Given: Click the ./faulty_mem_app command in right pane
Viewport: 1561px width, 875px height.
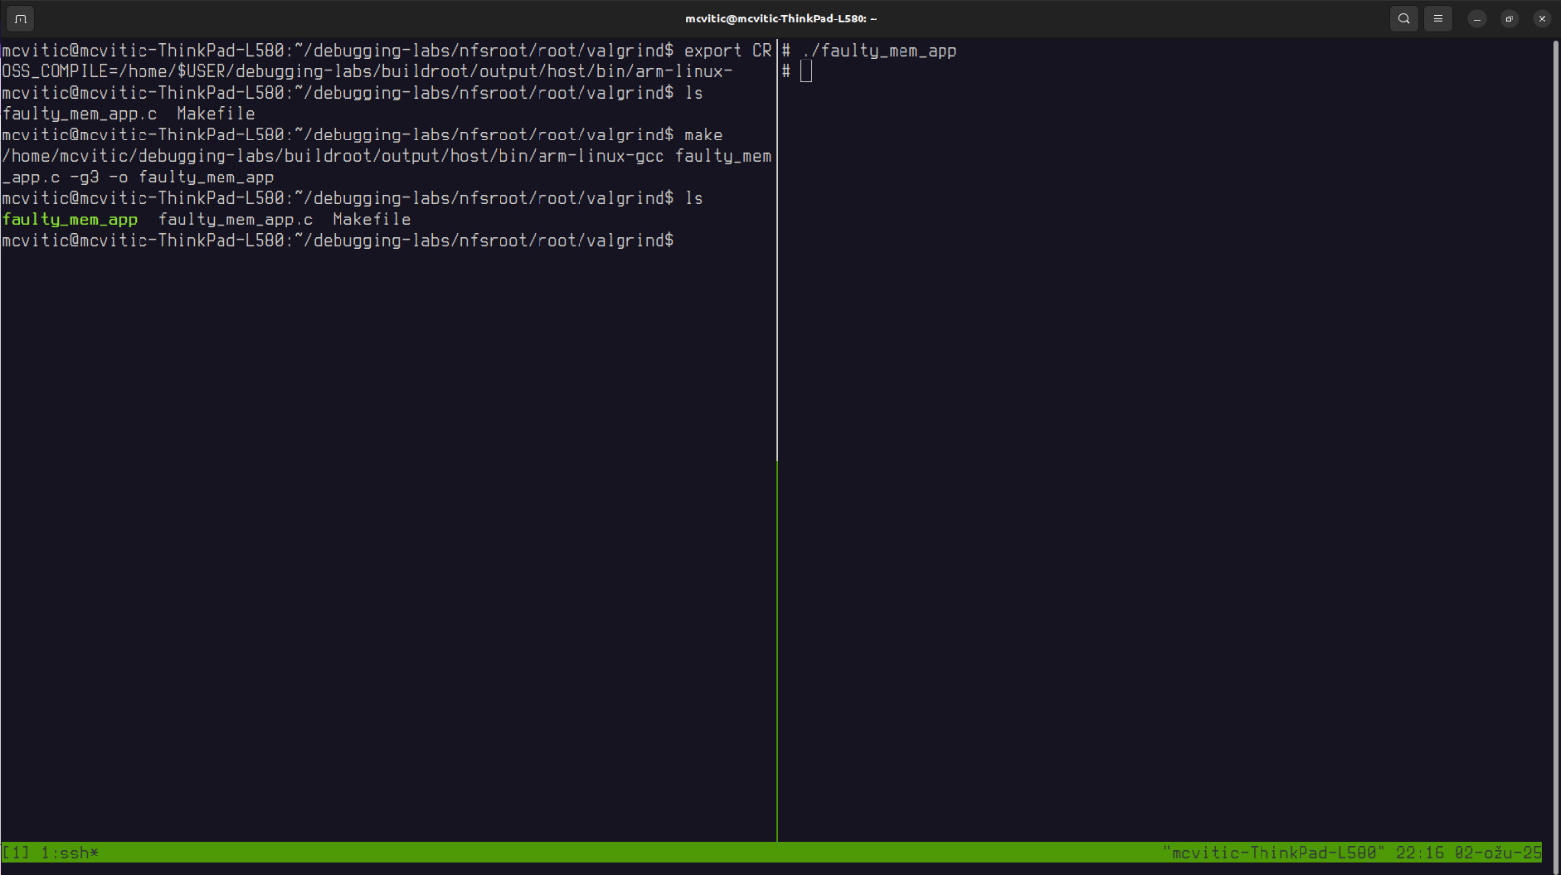Looking at the screenshot, I should 879,51.
